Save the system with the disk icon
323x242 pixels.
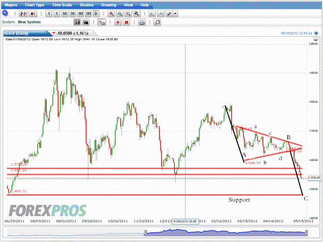(x=77, y=22)
